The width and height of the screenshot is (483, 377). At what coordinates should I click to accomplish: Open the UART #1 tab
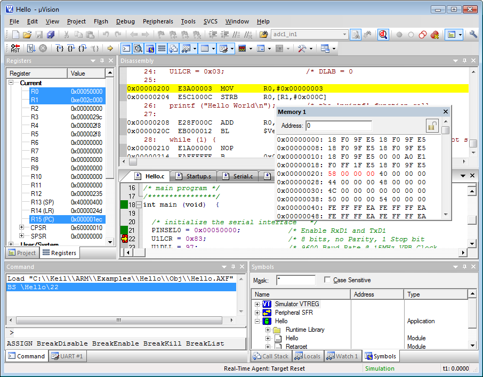pos(67,356)
